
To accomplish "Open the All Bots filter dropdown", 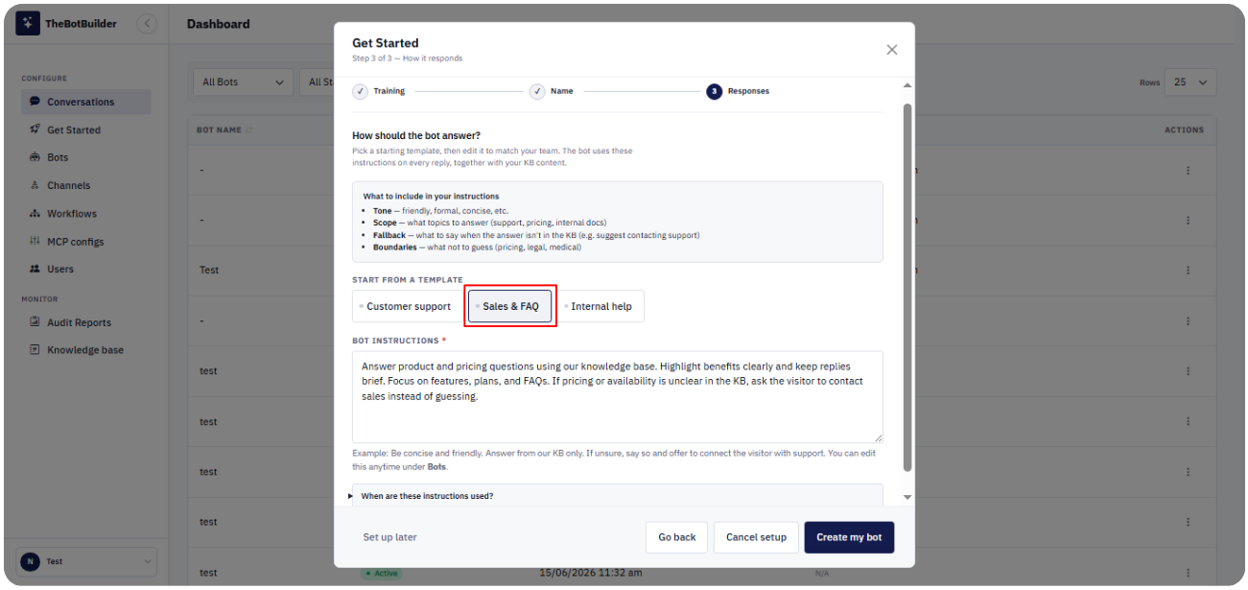I will point(243,83).
